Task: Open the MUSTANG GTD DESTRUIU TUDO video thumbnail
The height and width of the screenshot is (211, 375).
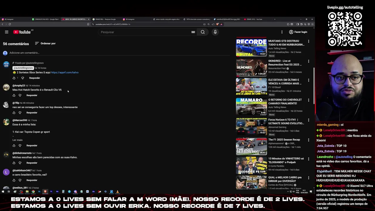Action: [x=251, y=47]
